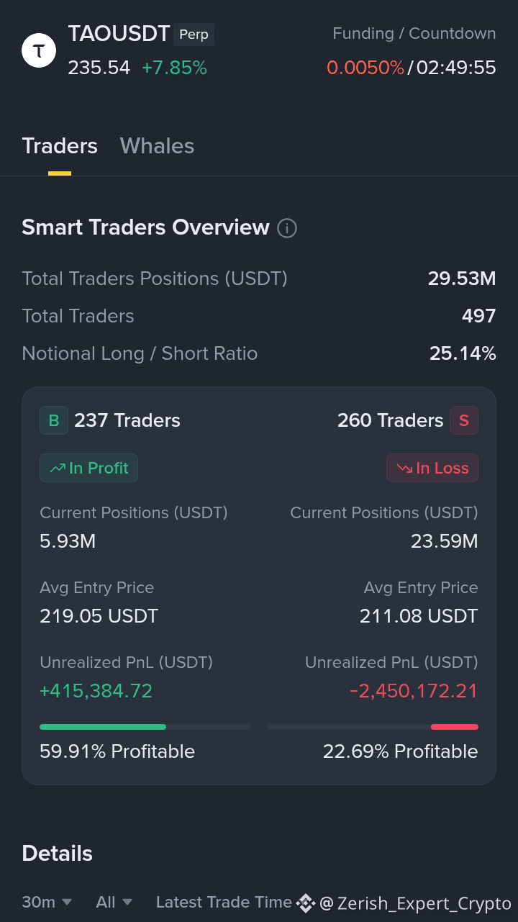Click the In Profit trend tag
The width and height of the screenshot is (518, 922).
pyautogui.click(x=88, y=468)
